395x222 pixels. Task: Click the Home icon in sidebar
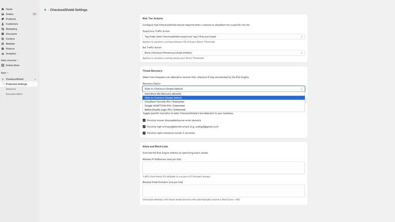(x=3, y=9)
